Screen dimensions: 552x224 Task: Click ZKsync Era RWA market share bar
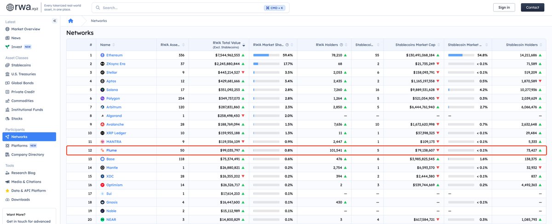[x=266, y=64]
